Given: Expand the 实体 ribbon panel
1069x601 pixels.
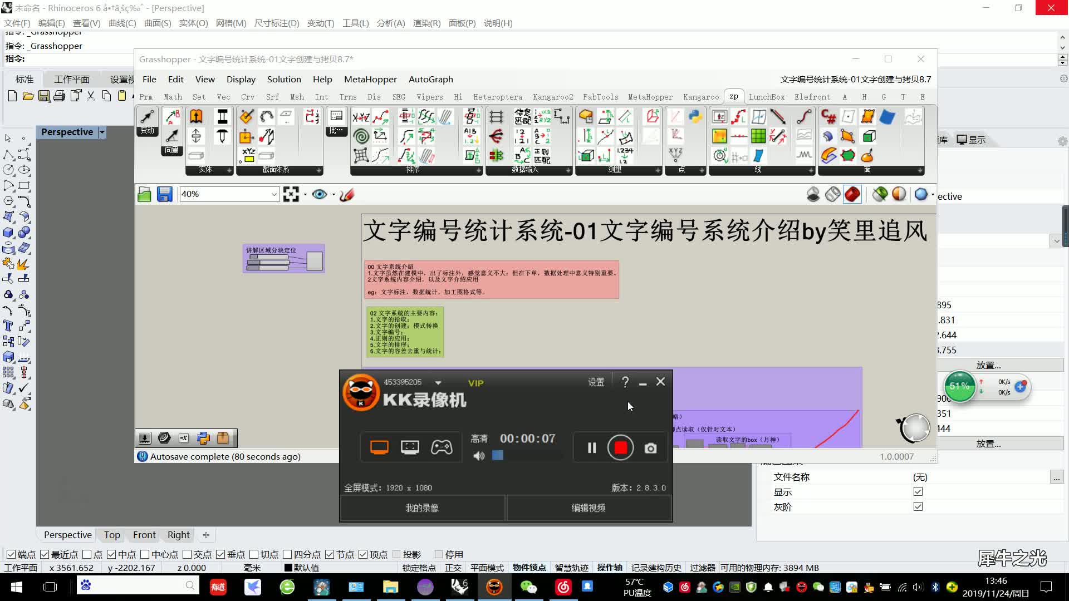Looking at the screenshot, I should click(229, 170).
